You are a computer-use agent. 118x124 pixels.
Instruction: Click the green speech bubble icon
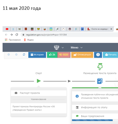(x=77, y=116)
